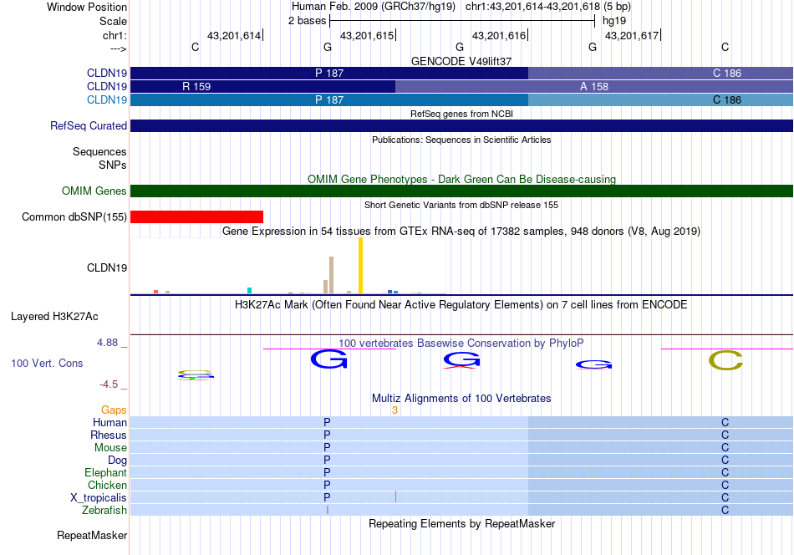Click the Scale label
The image size is (794, 555).
[113, 21]
